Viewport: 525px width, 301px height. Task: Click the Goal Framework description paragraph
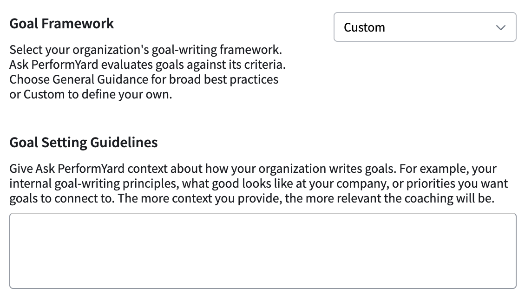click(x=147, y=72)
